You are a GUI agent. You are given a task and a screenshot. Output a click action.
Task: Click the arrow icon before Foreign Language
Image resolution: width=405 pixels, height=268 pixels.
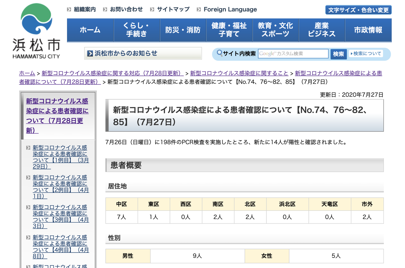(199, 9)
